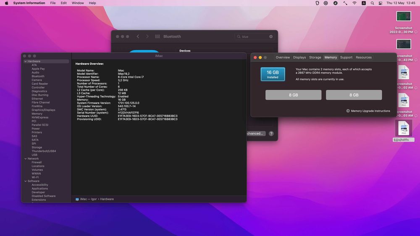Select USB in the sidebar
The height and width of the screenshot is (236, 420).
[x=34, y=155]
